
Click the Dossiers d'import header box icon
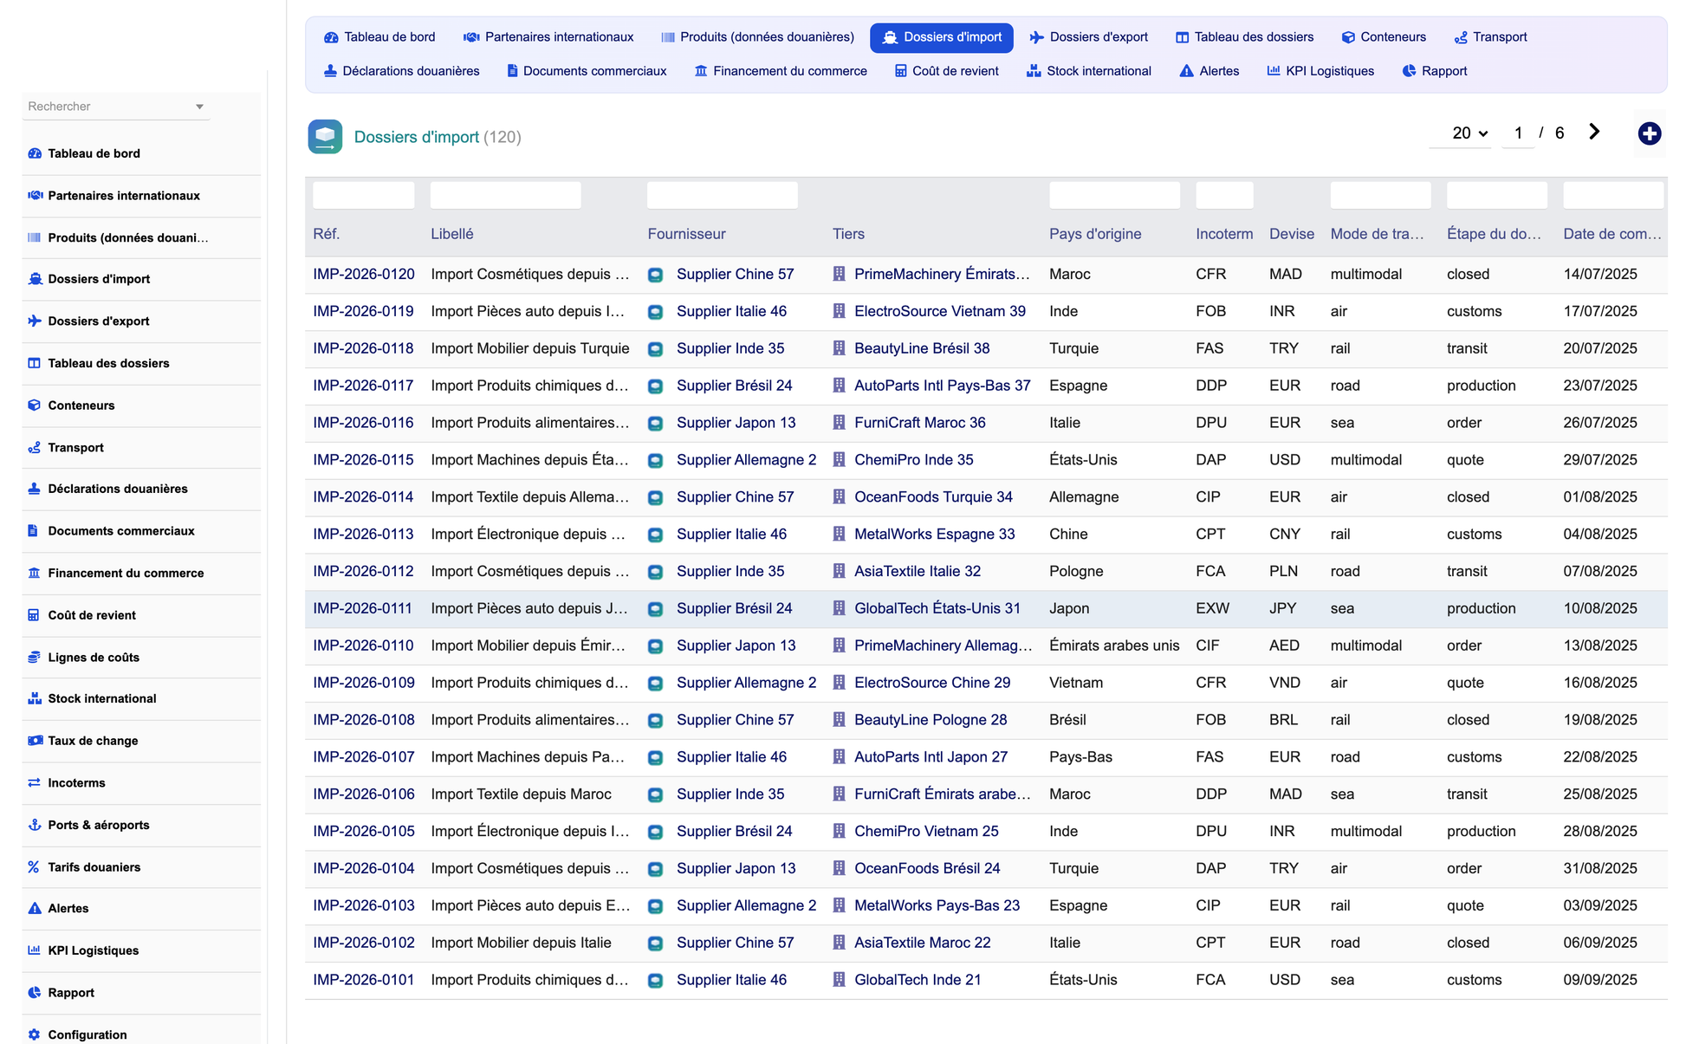[325, 137]
